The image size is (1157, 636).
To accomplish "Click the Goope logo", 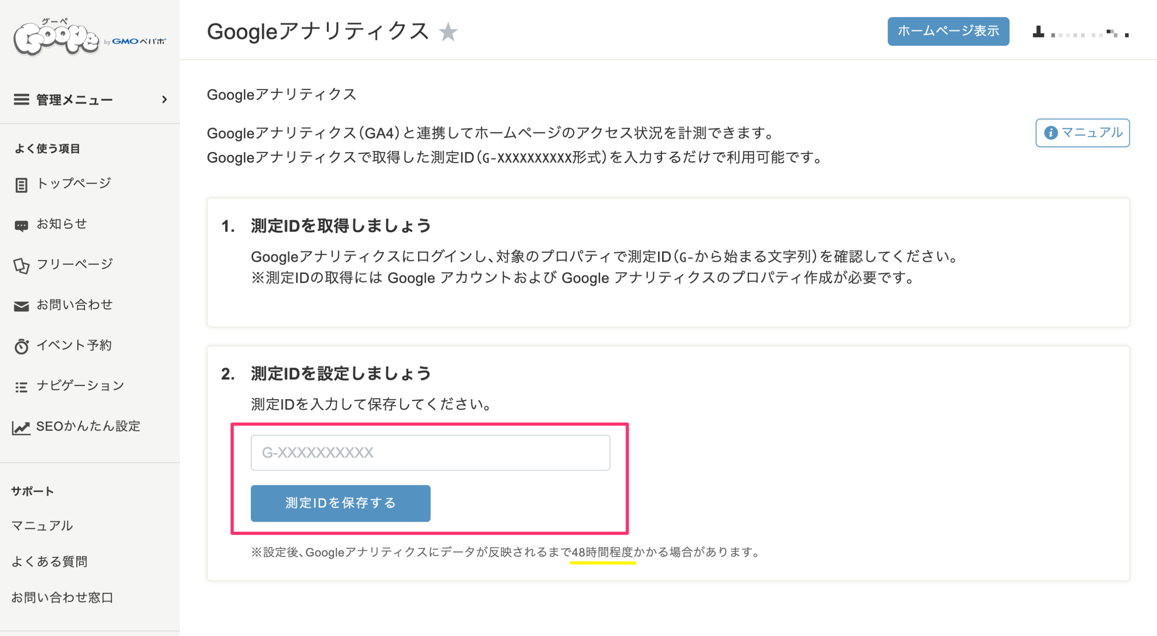I will [x=89, y=37].
